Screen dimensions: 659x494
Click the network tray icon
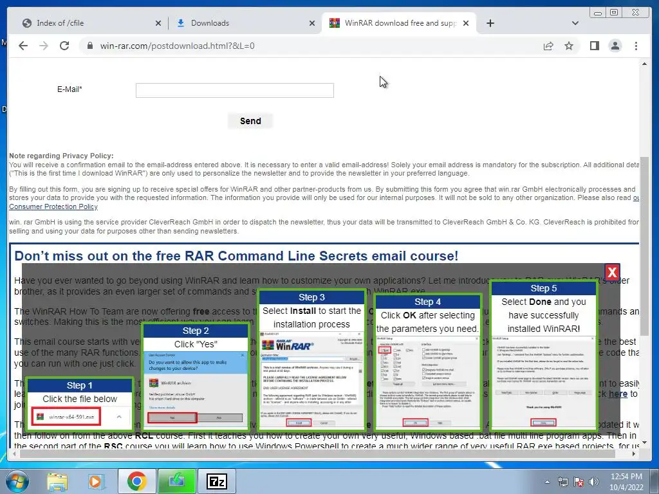pyautogui.click(x=562, y=482)
